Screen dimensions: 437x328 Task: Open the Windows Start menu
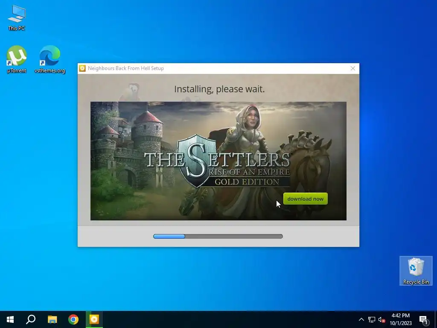pos(10,319)
